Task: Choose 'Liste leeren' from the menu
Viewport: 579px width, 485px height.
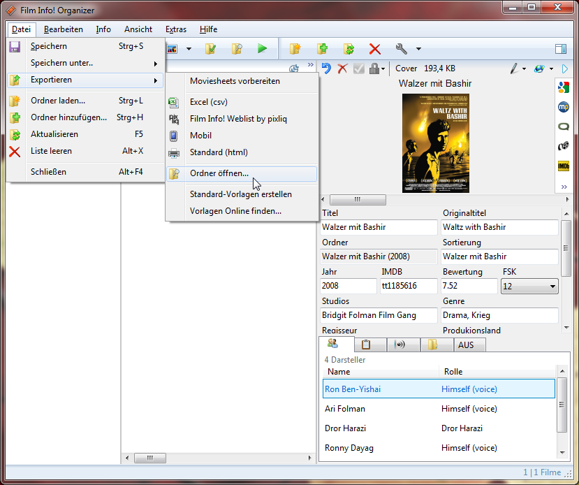Action: click(x=85, y=151)
